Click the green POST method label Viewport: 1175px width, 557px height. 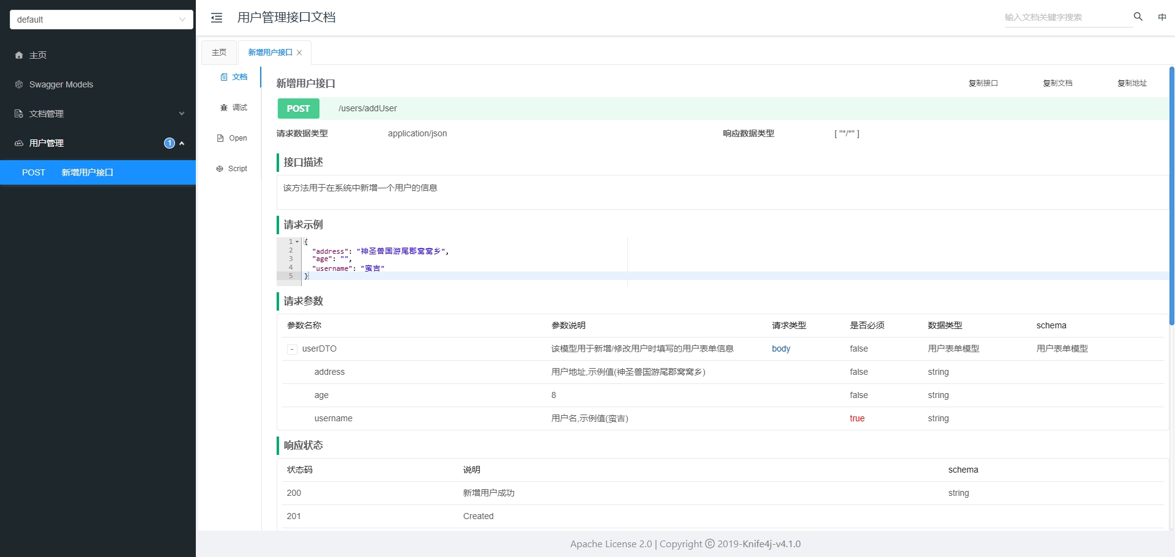299,109
